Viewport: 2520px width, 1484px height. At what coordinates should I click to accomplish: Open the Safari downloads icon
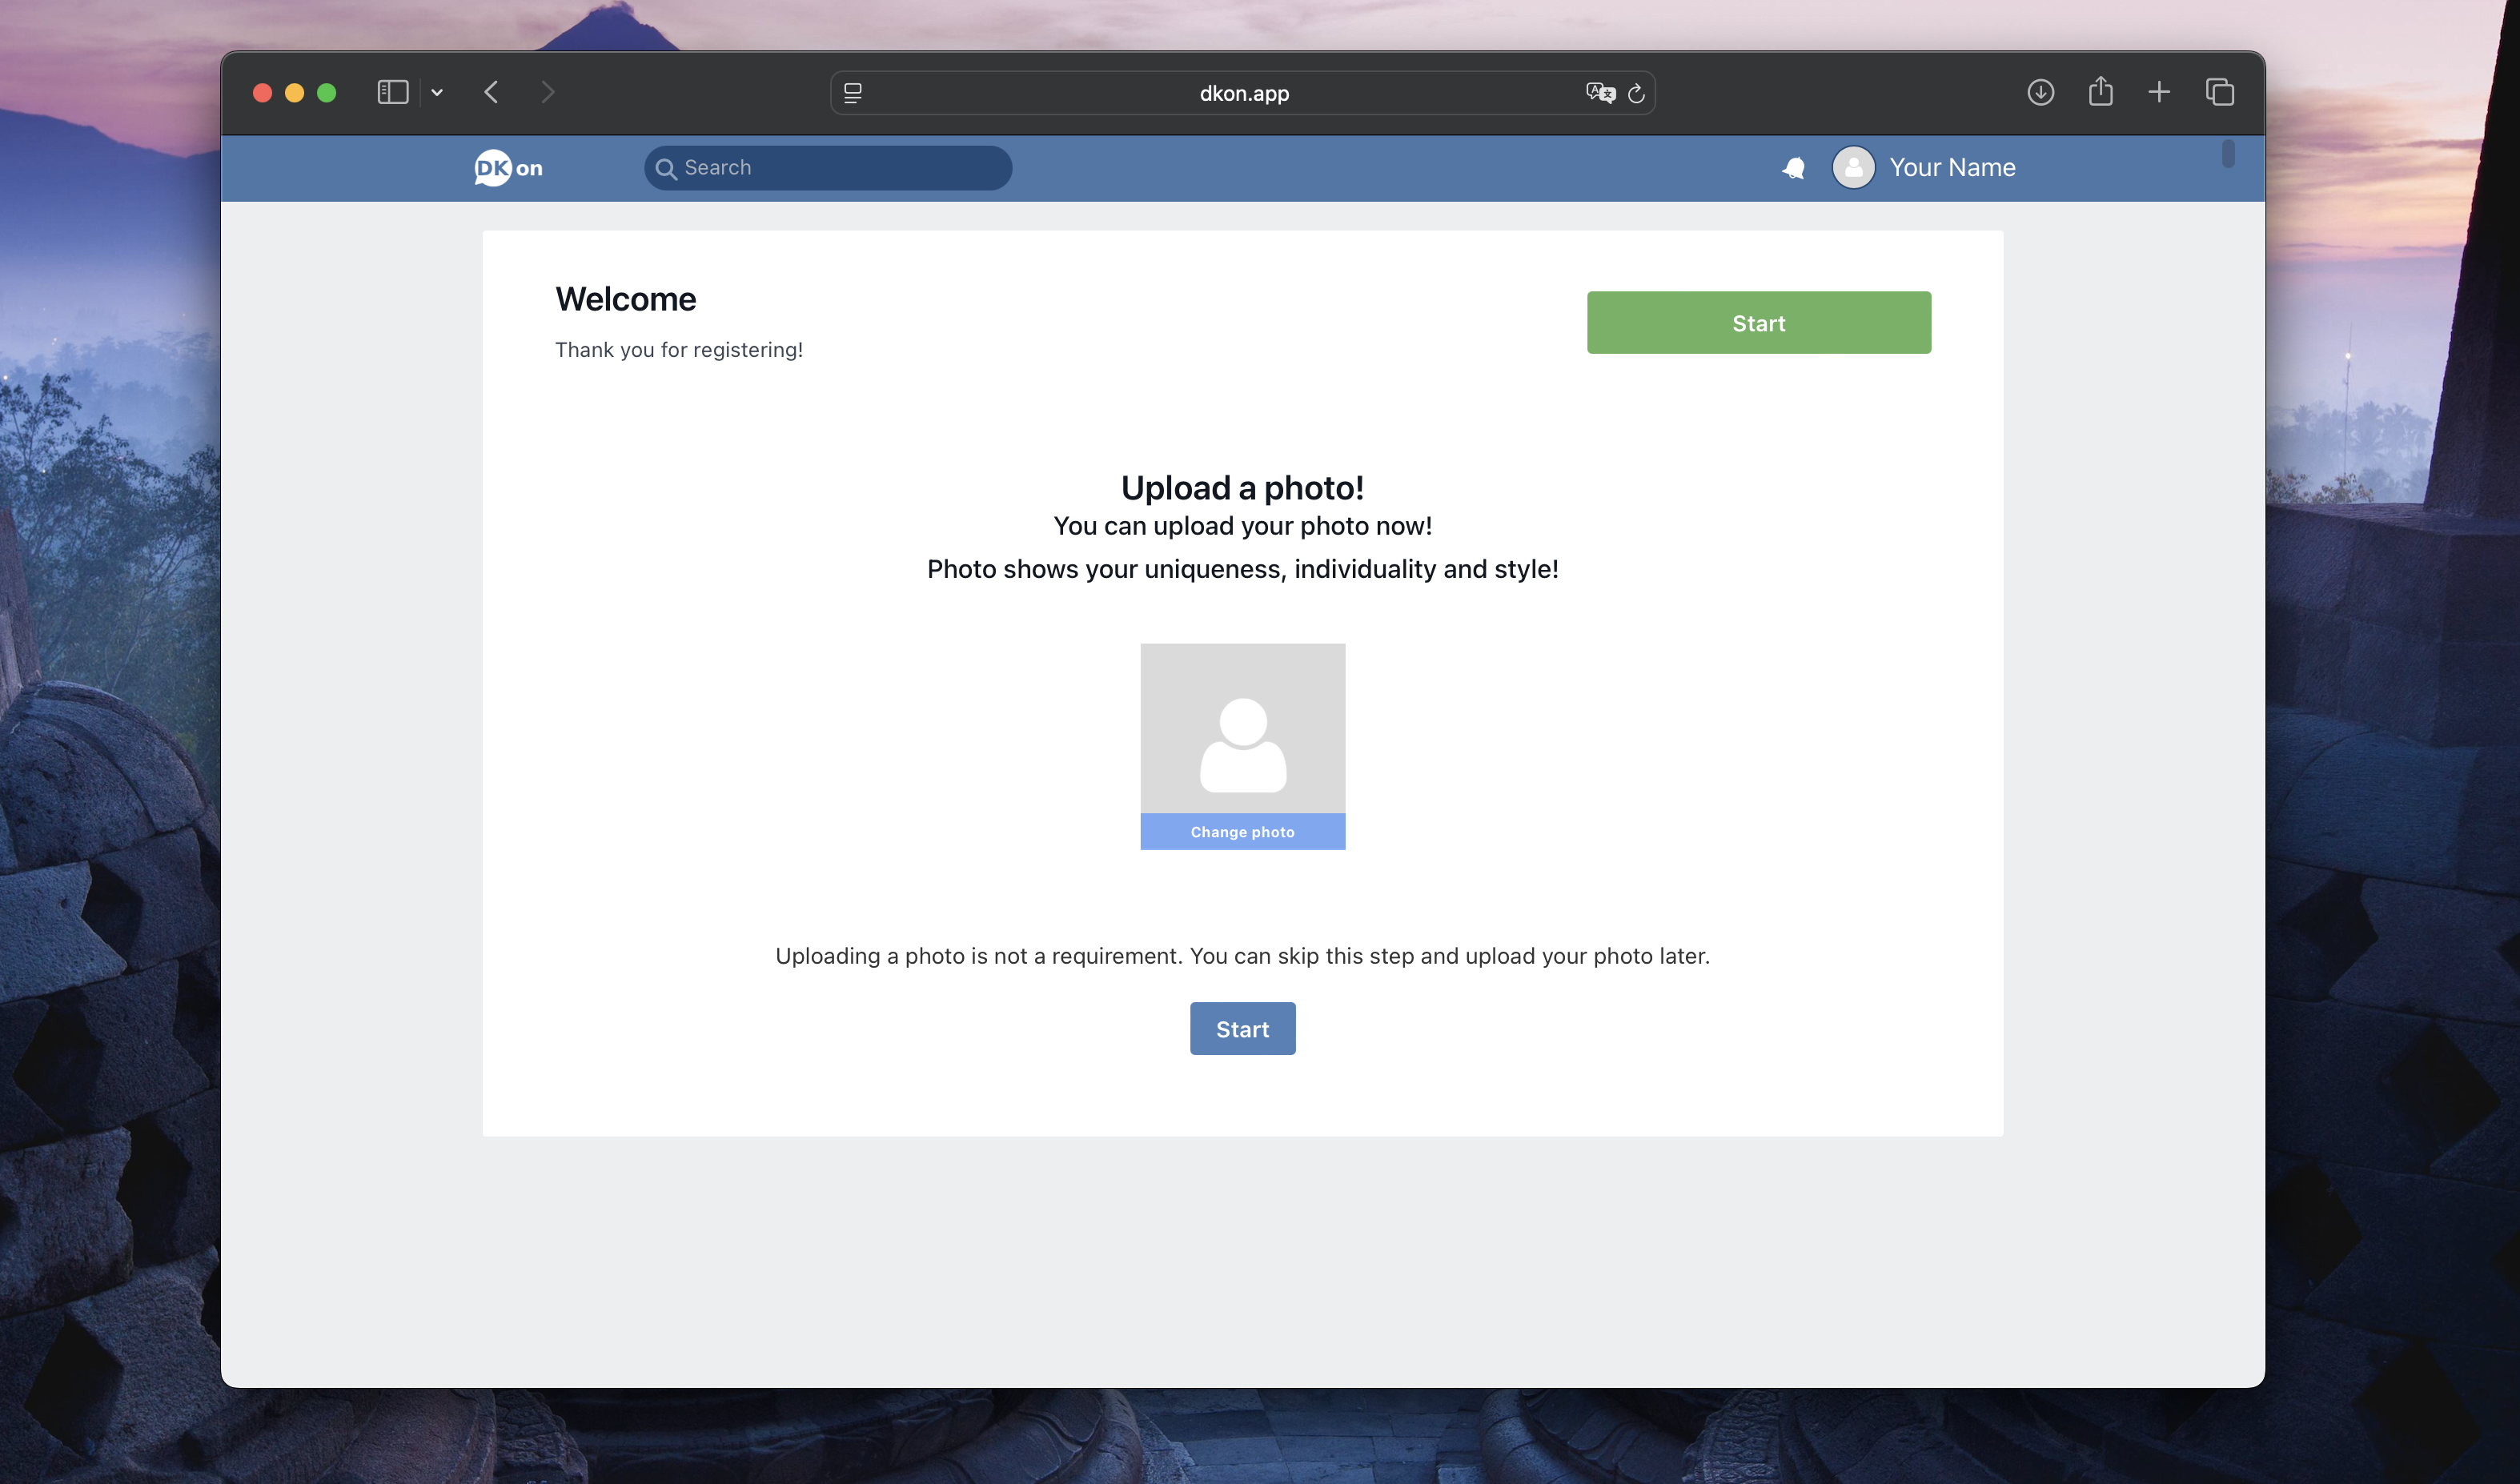point(2040,93)
